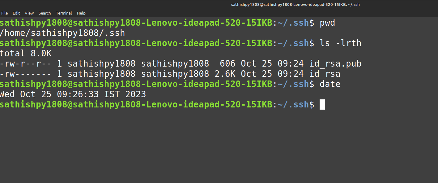Click the 606 file size value
The image size is (438, 183).
point(228,64)
